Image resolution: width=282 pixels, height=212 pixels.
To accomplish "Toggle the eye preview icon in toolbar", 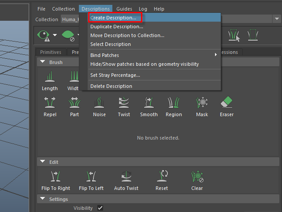I will (x=44, y=35).
